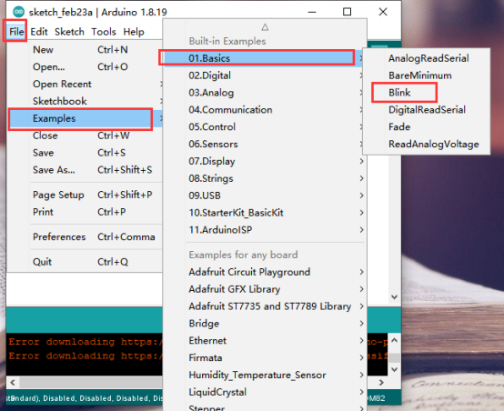
Task: Open the Fade example
Action: click(x=426, y=127)
